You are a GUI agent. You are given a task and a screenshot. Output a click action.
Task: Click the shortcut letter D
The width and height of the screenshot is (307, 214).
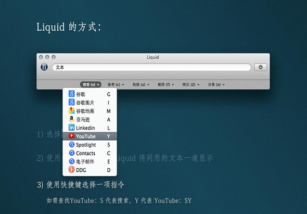coord(109,170)
